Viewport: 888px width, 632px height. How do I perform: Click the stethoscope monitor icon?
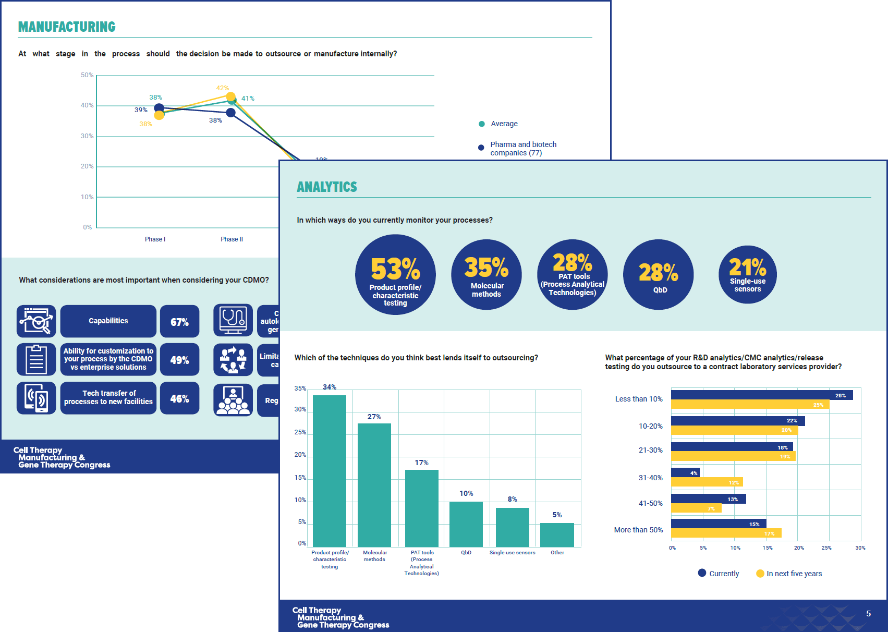coord(233,320)
